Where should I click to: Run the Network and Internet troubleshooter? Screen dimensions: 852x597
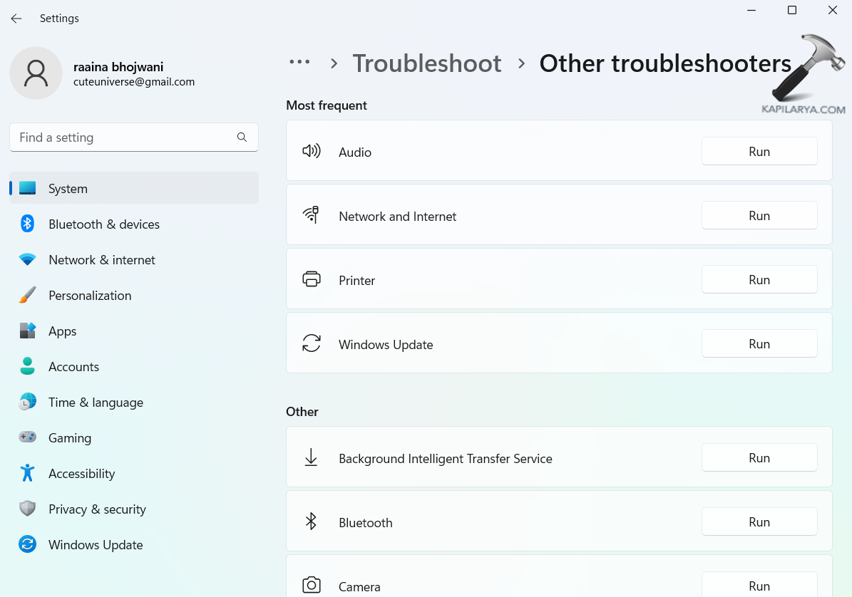point(759,216)
